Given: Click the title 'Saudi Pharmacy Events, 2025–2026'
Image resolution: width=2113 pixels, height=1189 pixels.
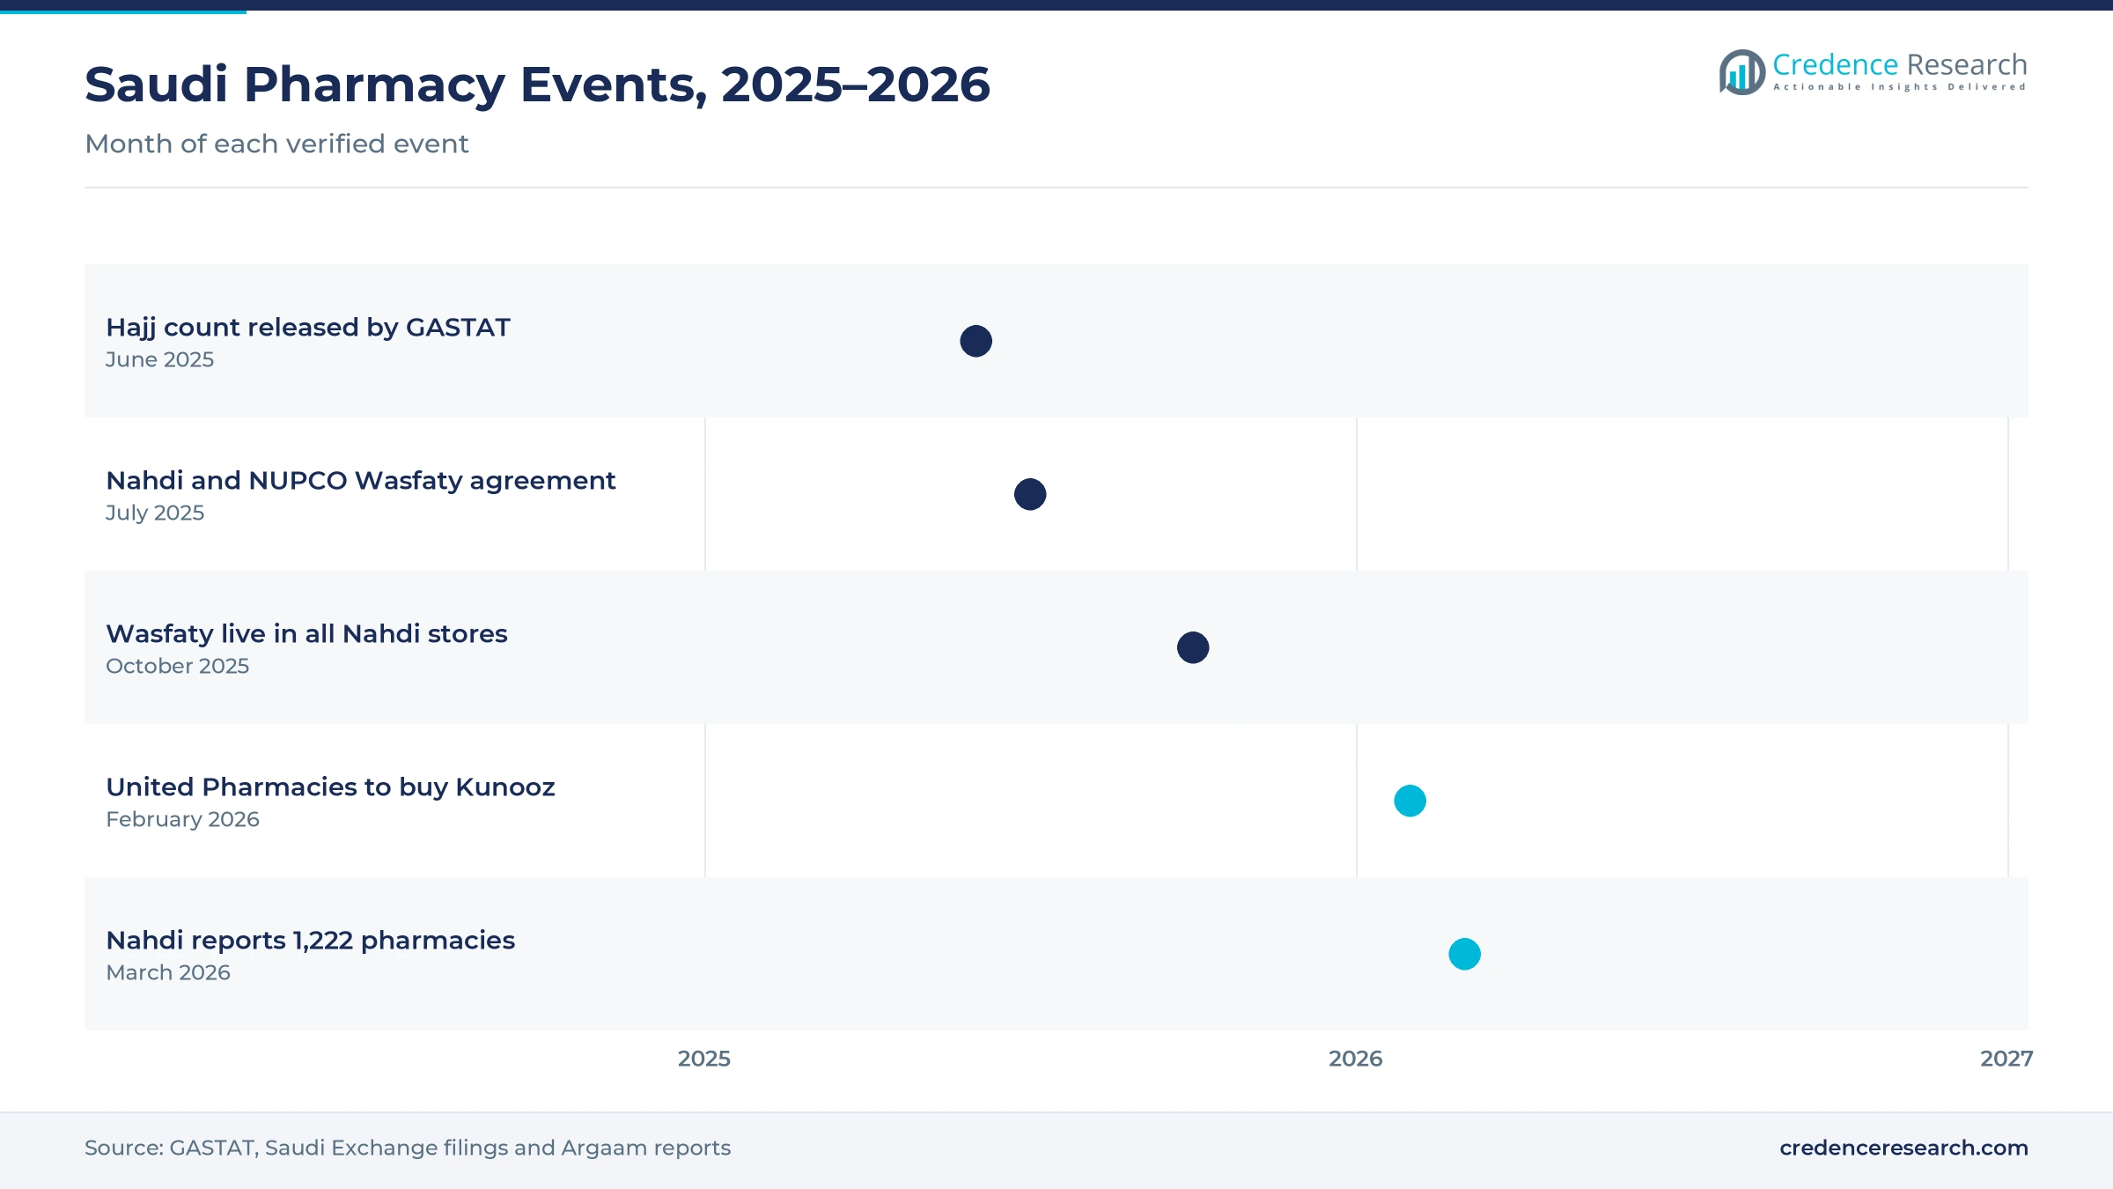Looking at the screenshot, I should [x=537, y=85].
